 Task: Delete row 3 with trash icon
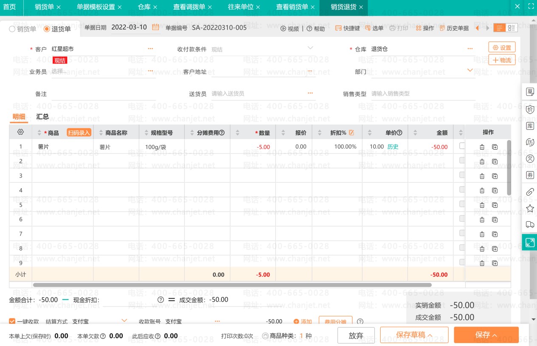pyautogui.click(x=482, y=176)
